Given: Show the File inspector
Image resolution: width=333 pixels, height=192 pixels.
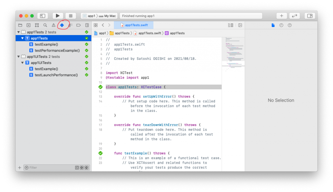Looking at the screenshot, I should click(x=273, y=25).
